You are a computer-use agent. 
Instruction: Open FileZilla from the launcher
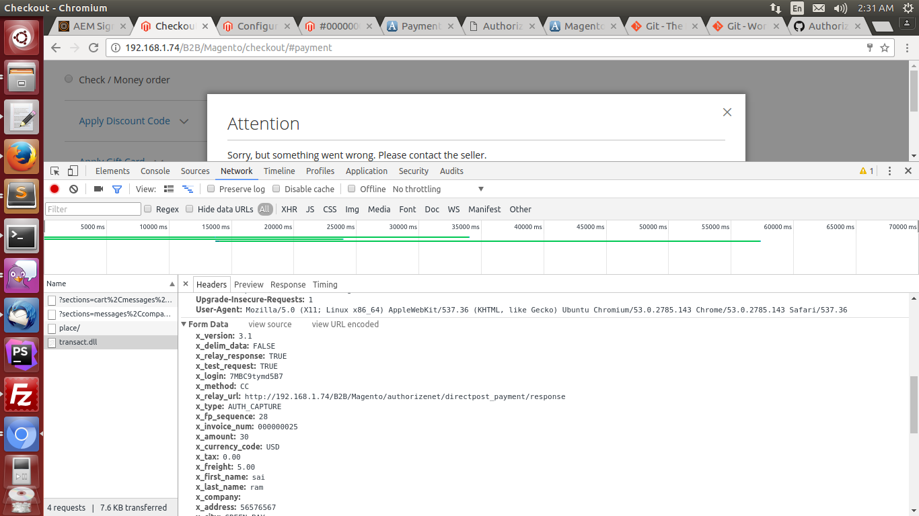22,394
